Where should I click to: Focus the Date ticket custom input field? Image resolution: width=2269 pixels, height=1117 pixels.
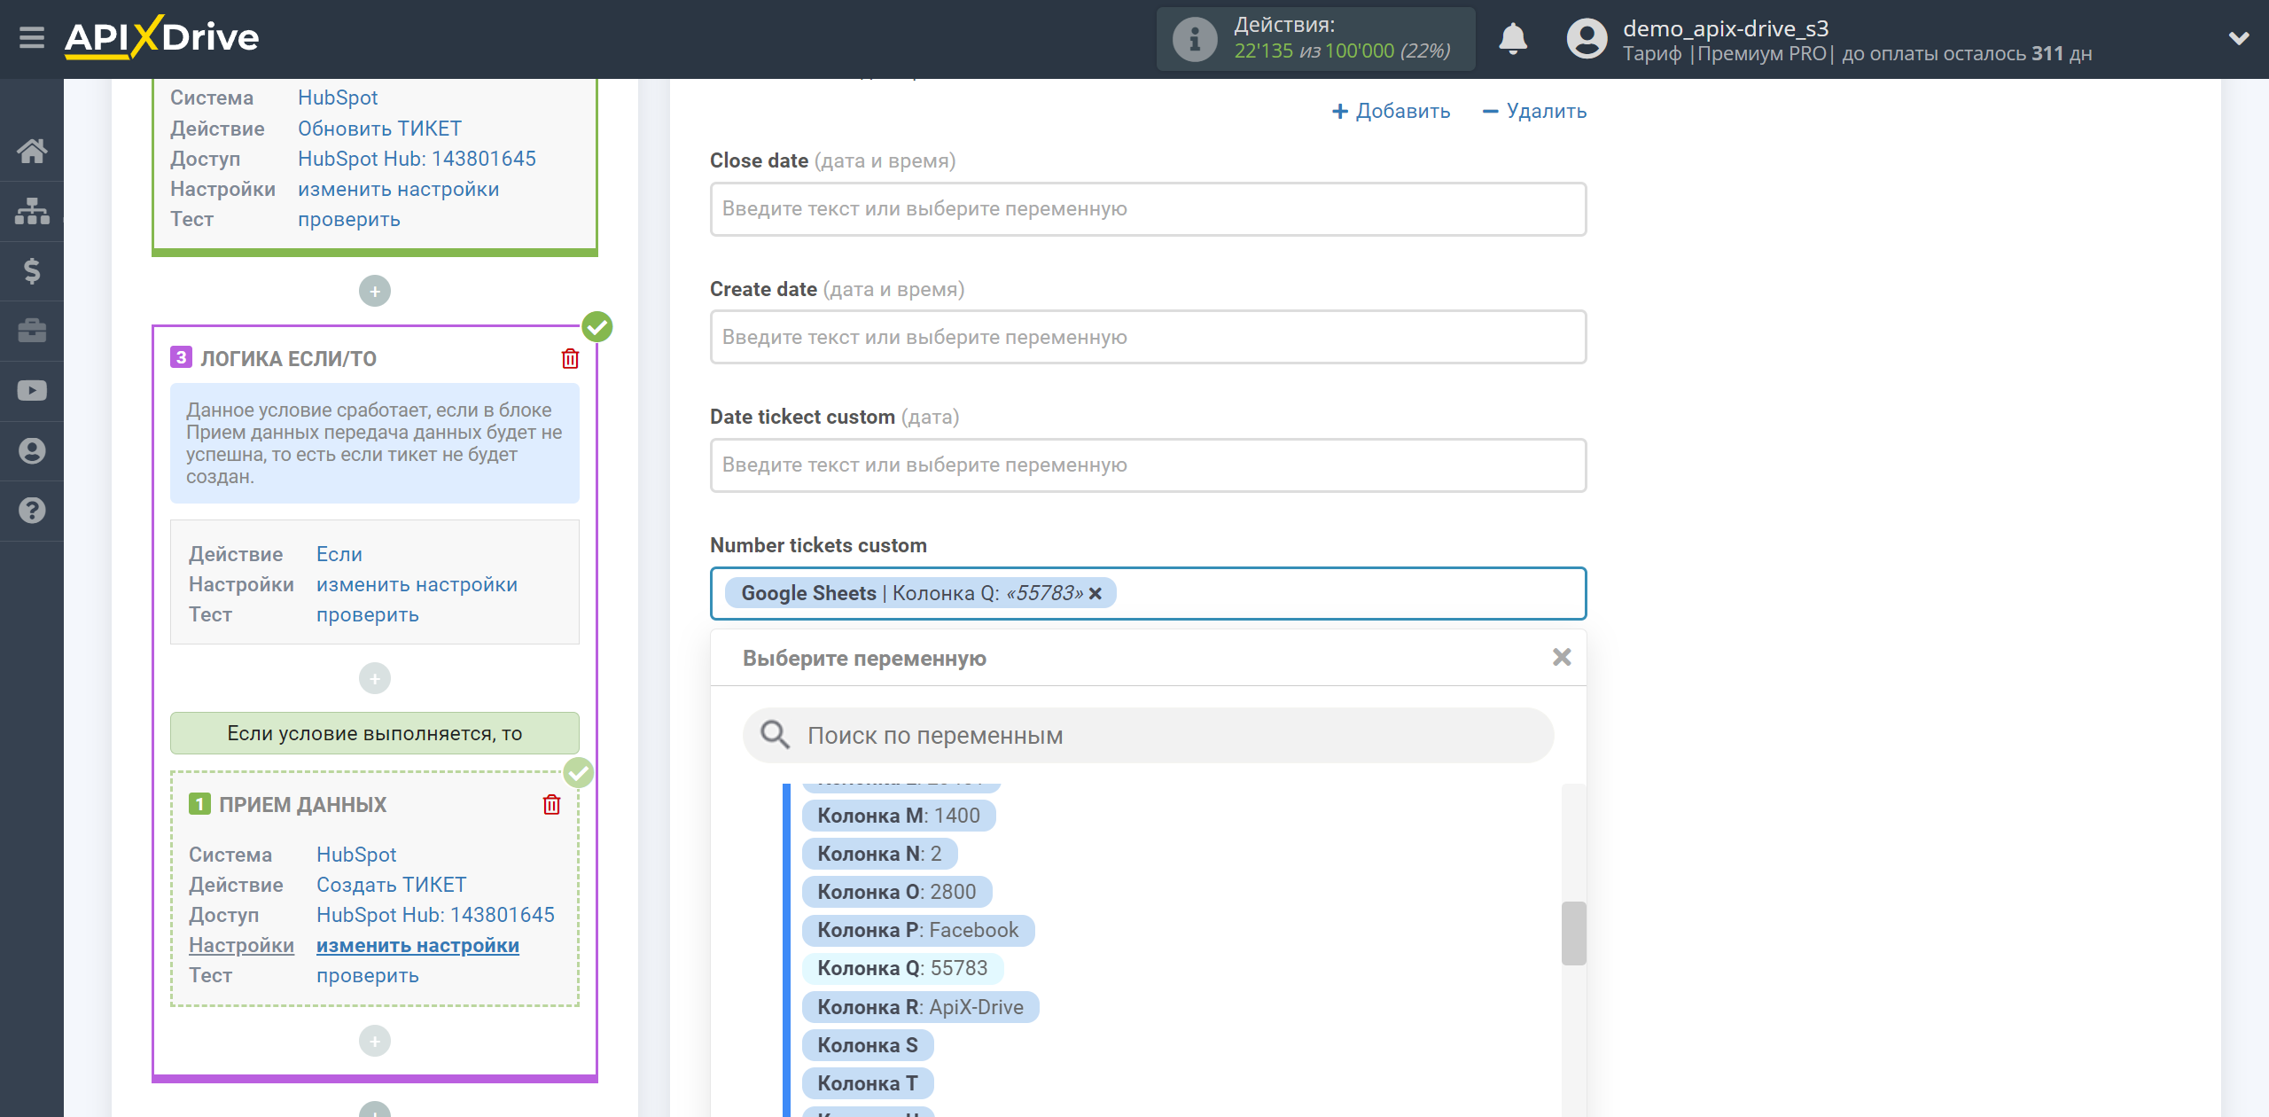click(1148, 465)
